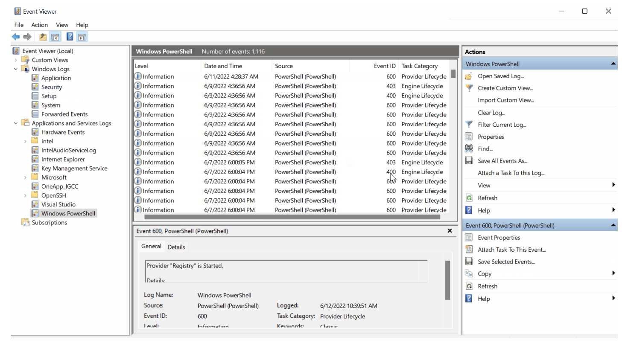
Task: Sort by the Task Category column header
Action: [x=424, y=66]
